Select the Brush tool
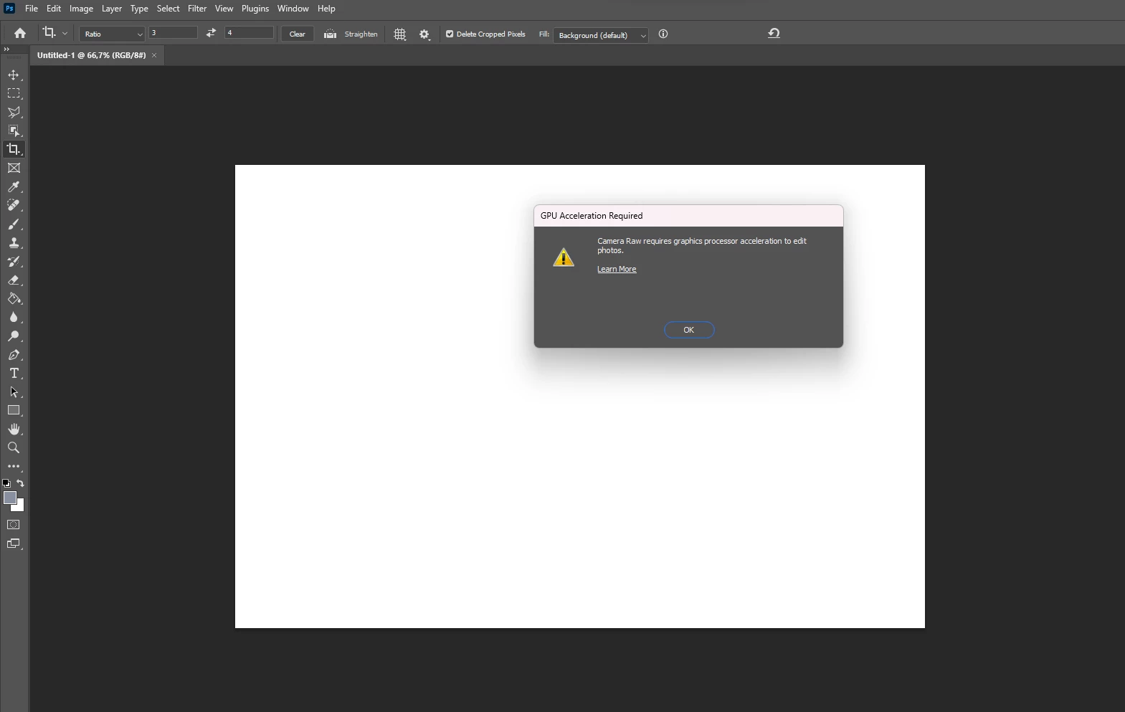Image resolution: width=1125 pixels, height=712 pixels. coord(14,224)
